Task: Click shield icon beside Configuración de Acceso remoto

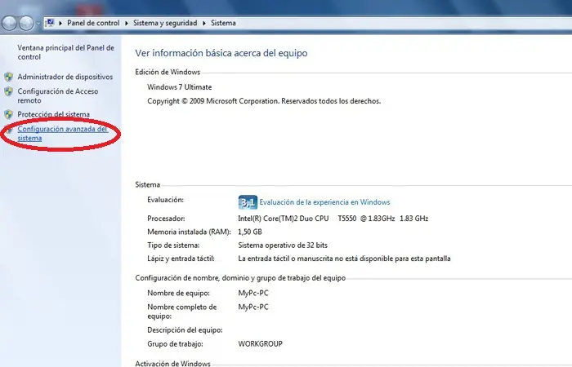Action: point(8,91)
